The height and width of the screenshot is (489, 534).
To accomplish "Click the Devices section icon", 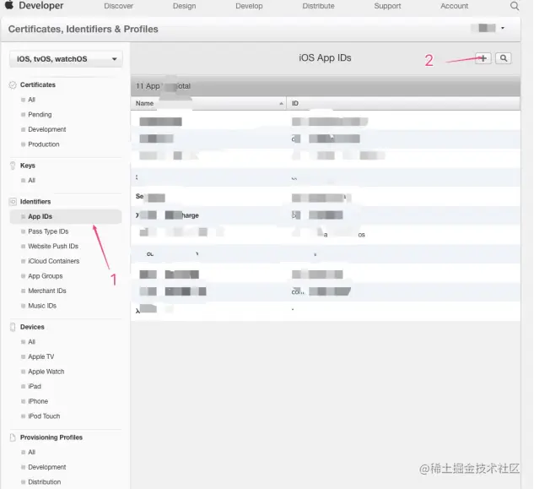I will 13,327.
